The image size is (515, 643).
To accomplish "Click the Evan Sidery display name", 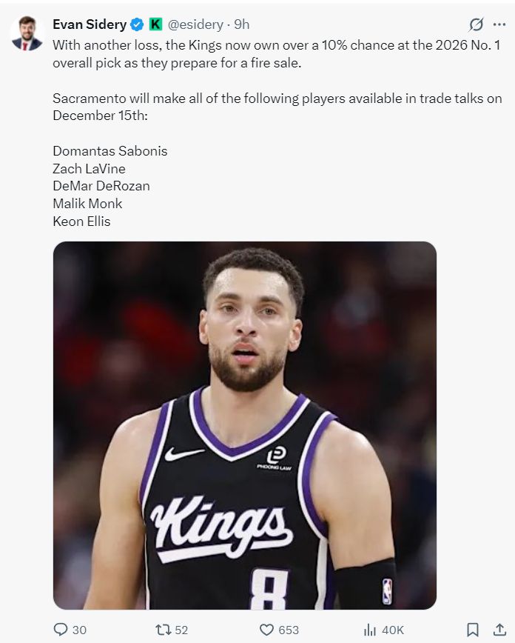I will tap(89, 24).
